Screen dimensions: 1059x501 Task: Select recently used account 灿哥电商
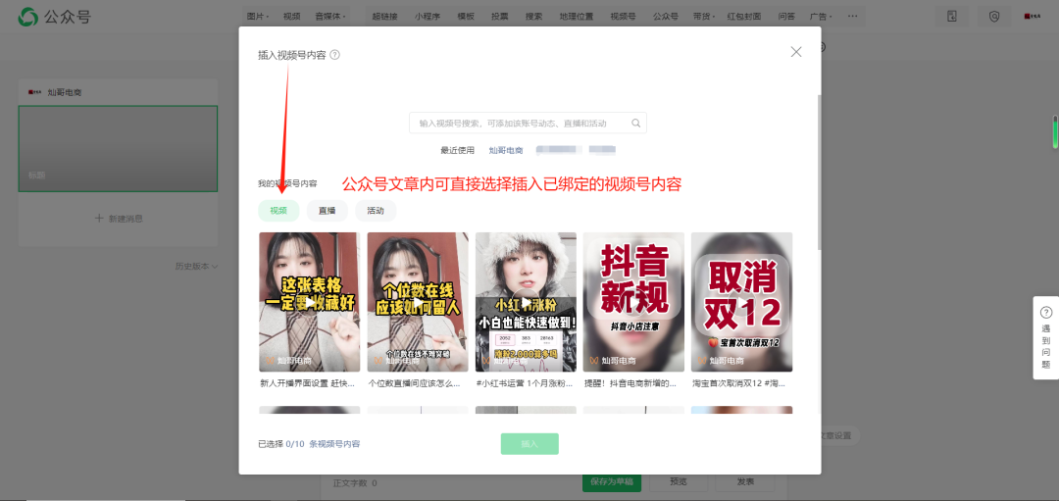pyautogui.click(x=506, y=151)
